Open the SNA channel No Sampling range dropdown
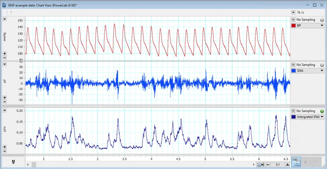The width and height of the screenshot is (327, 169). pos(293,65)
